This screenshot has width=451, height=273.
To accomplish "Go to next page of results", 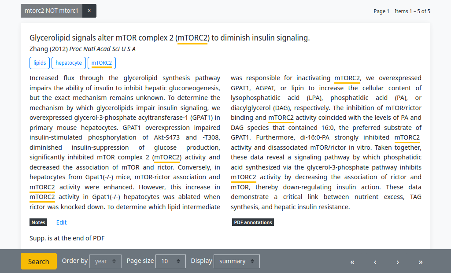I will pyautogui.click(x=398, y=262).
